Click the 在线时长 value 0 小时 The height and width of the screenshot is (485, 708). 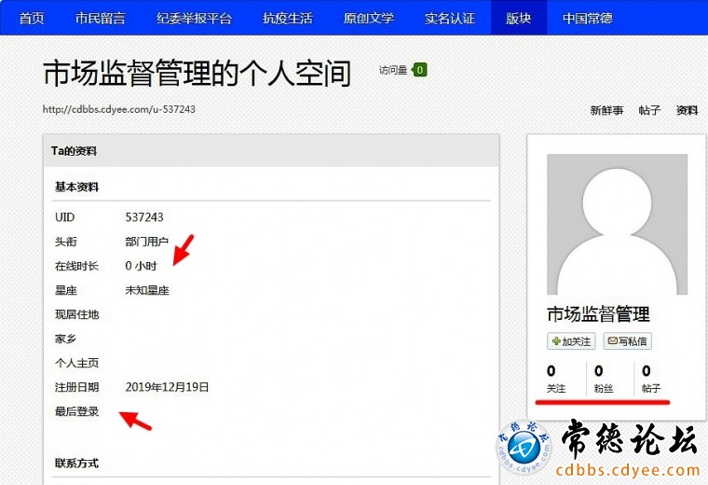[x=141, y=266]
